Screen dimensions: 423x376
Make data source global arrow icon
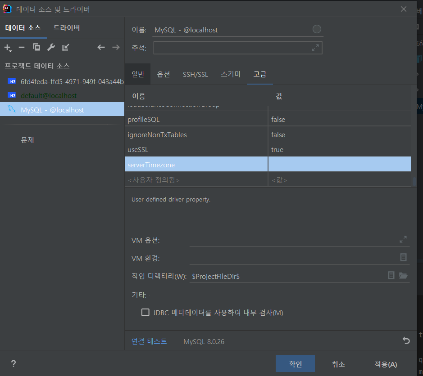66,47
